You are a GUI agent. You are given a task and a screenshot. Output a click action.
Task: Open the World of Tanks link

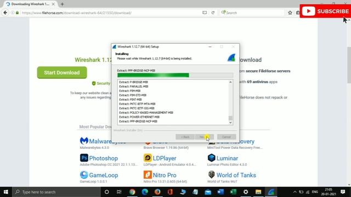pos(236,175)
